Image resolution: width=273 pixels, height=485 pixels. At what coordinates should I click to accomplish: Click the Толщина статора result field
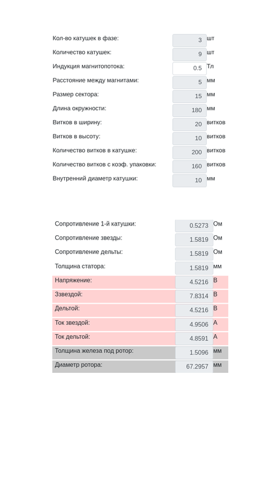(x=194, y=268)
